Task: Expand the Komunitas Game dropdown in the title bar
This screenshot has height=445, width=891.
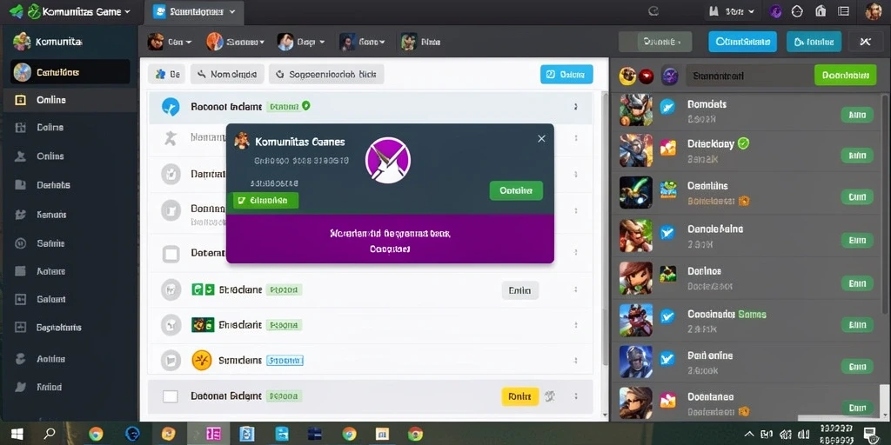Action: [127, 11]
